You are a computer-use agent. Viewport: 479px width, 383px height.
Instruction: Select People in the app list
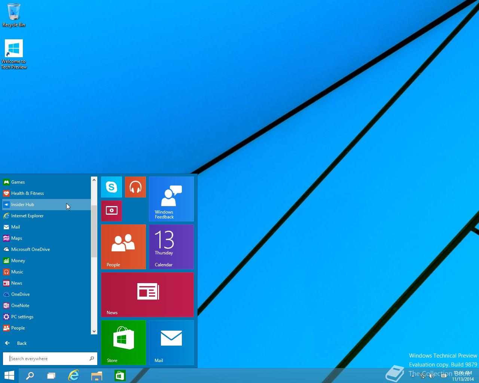tap(46, 328)
